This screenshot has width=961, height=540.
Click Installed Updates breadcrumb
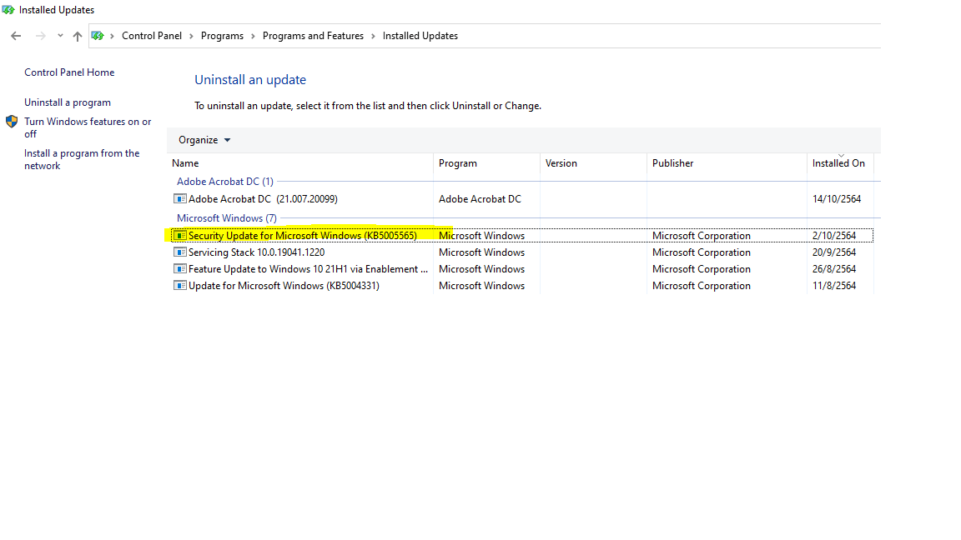(420, 36)
